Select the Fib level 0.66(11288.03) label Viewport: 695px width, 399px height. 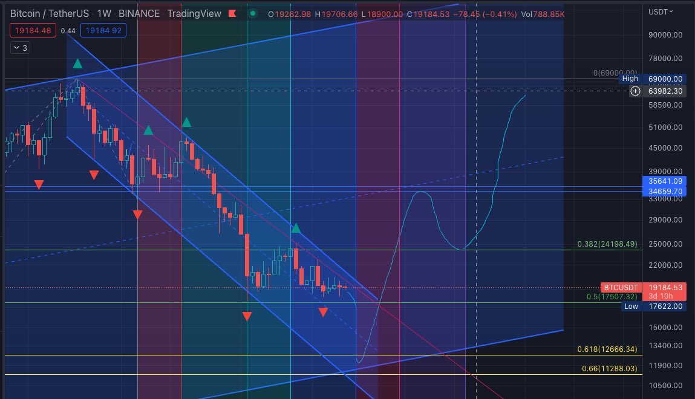610,368
